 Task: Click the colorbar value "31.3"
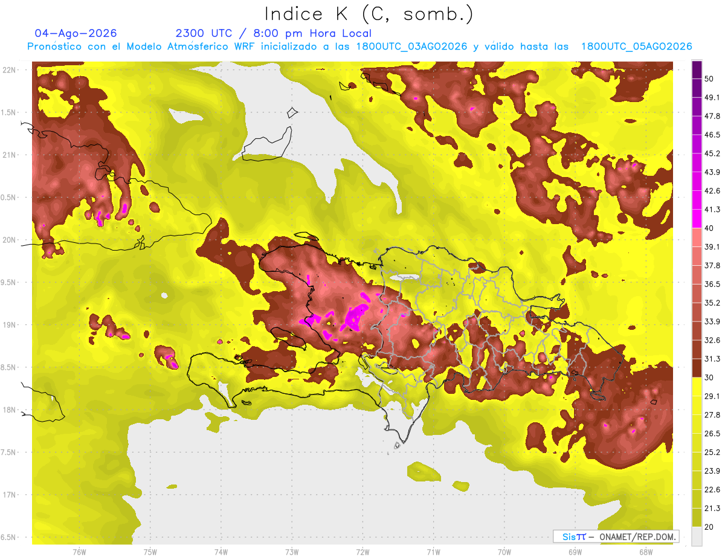point(712,359)
